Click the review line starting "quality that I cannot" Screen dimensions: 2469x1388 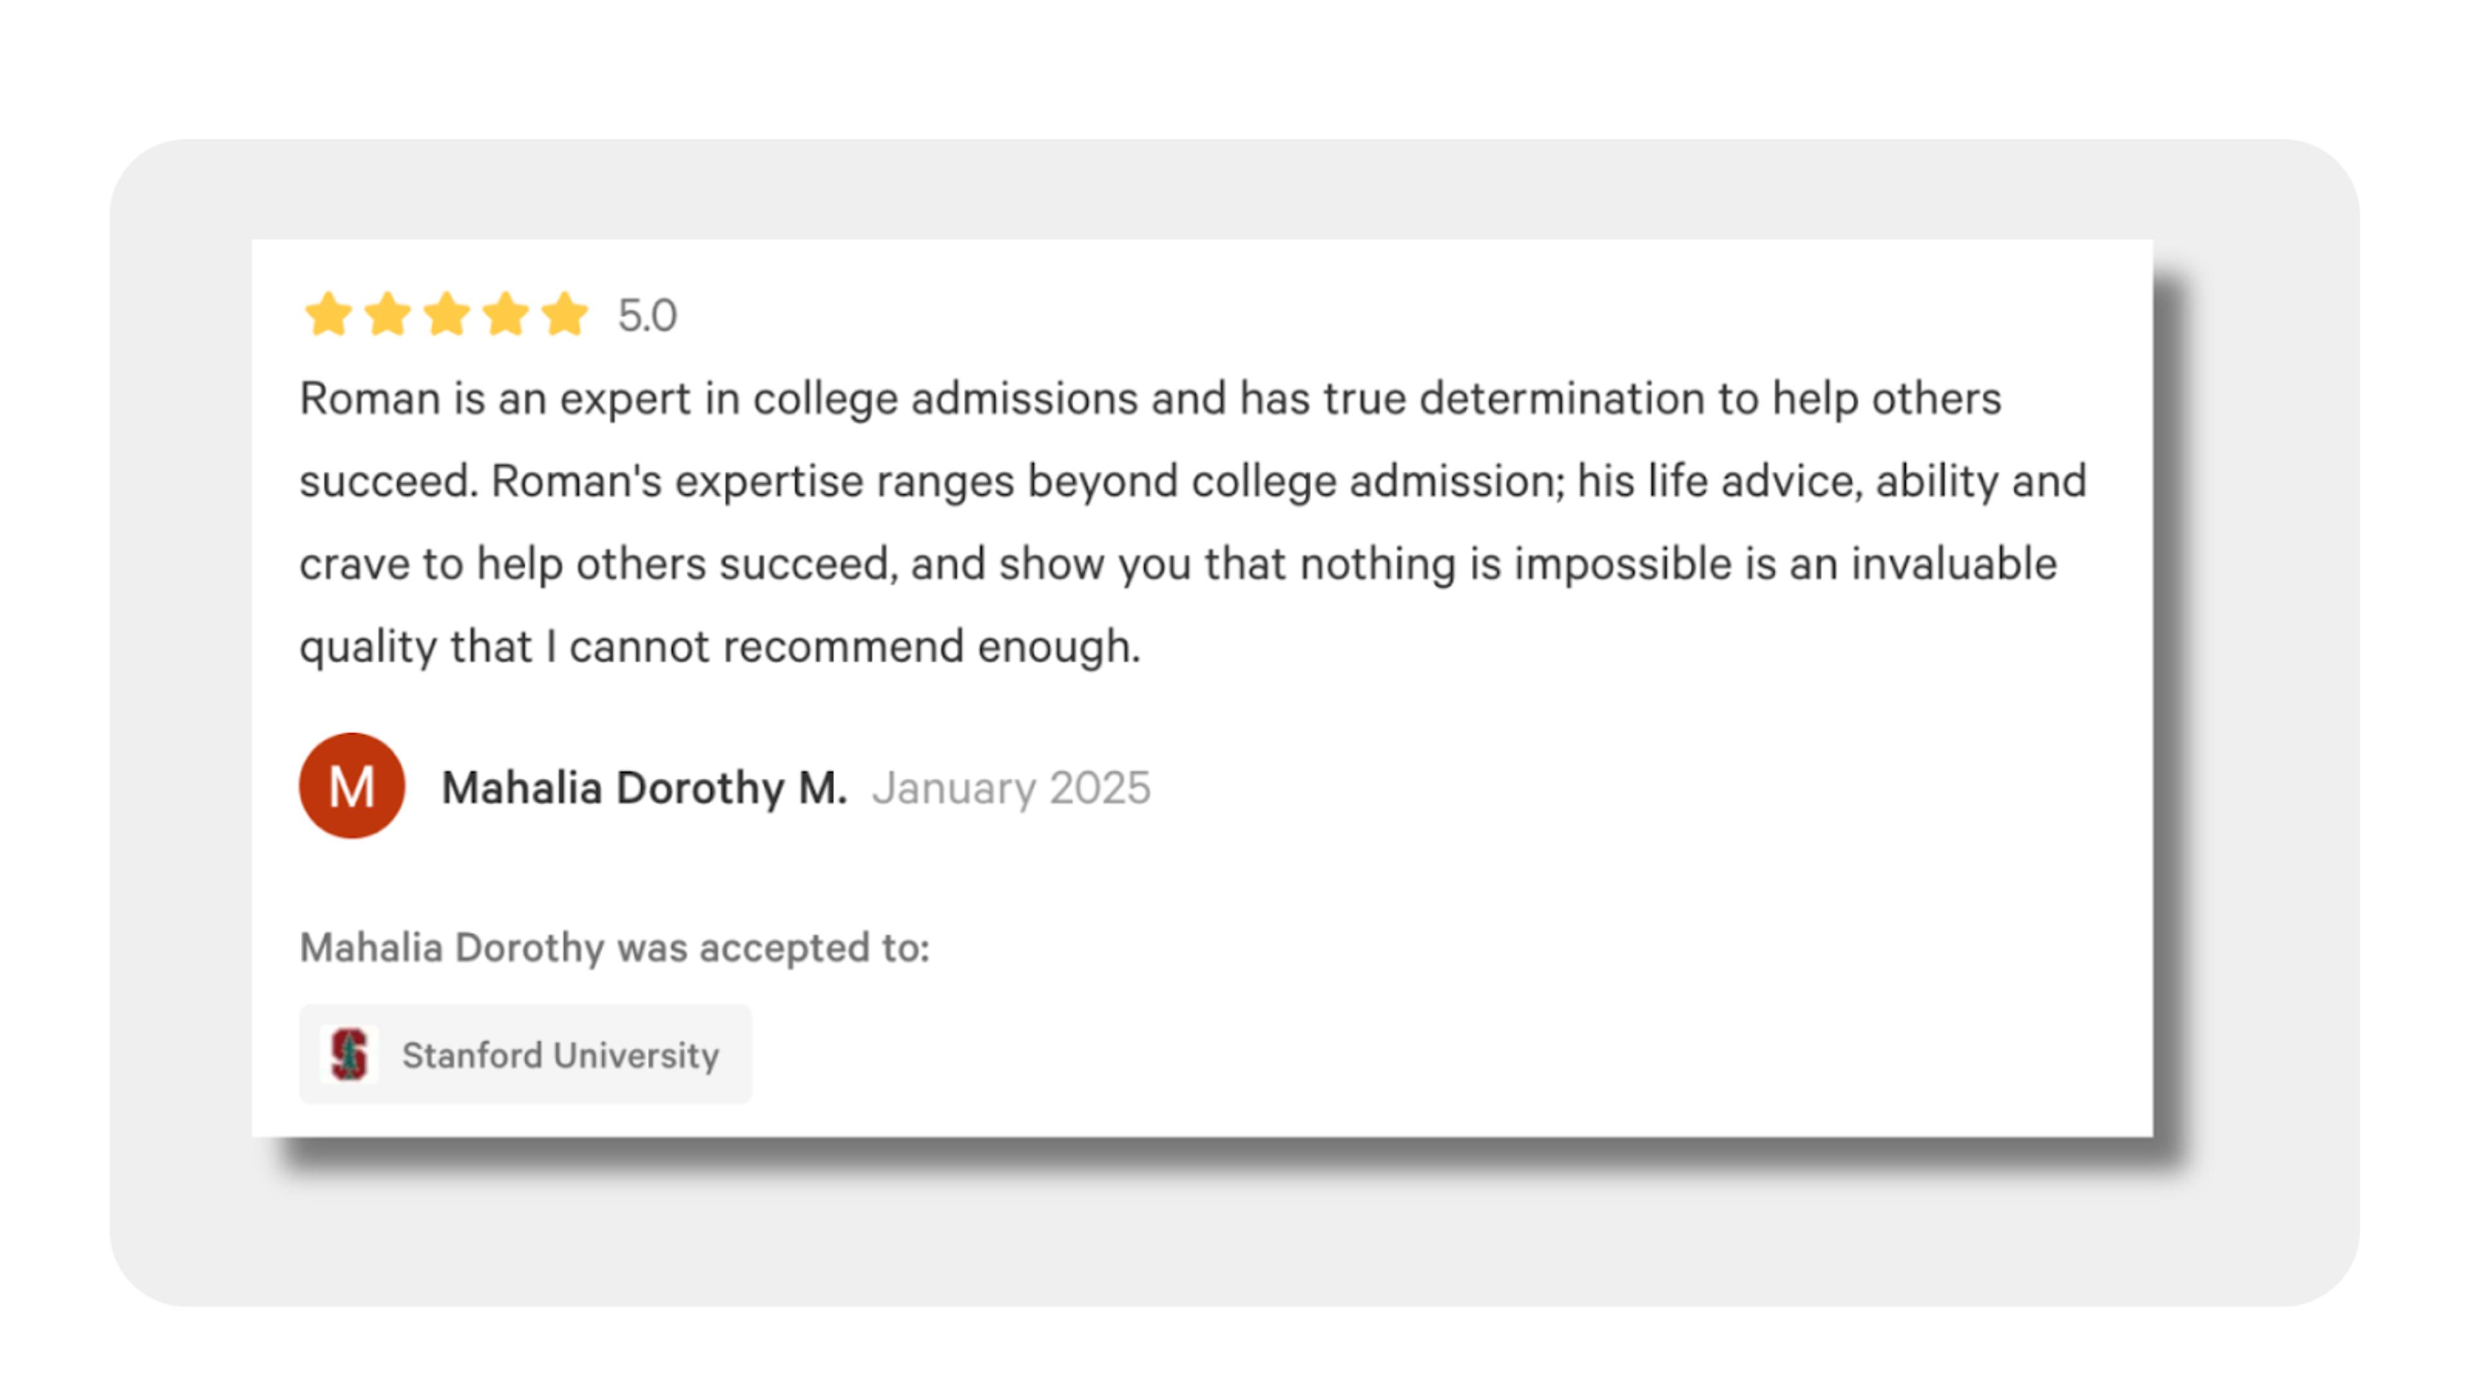720,646
